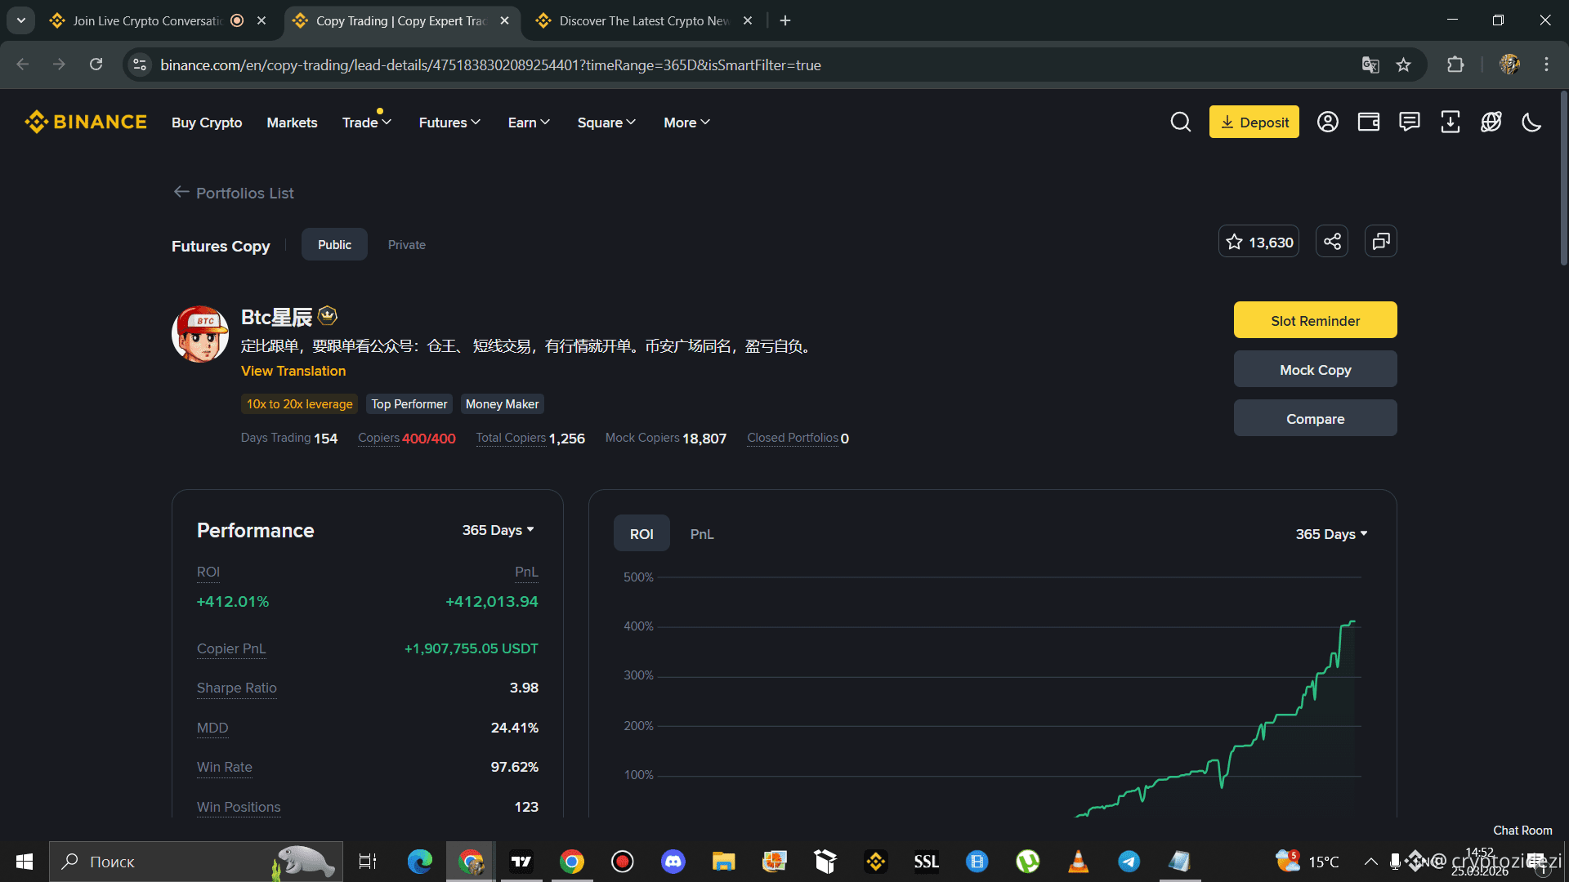Viewport: 1569px width, 882px height.
Task: Switch to Join Live Crypto Conversation tab
Action: click(x=147, y=20)
